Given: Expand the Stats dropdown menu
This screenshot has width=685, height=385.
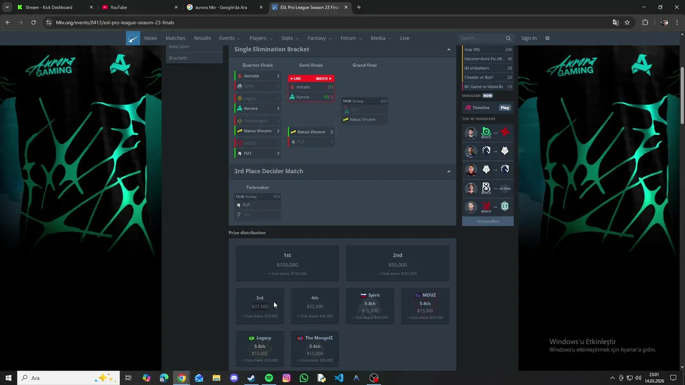Looking at the screenshot, I should click(290, 38).
